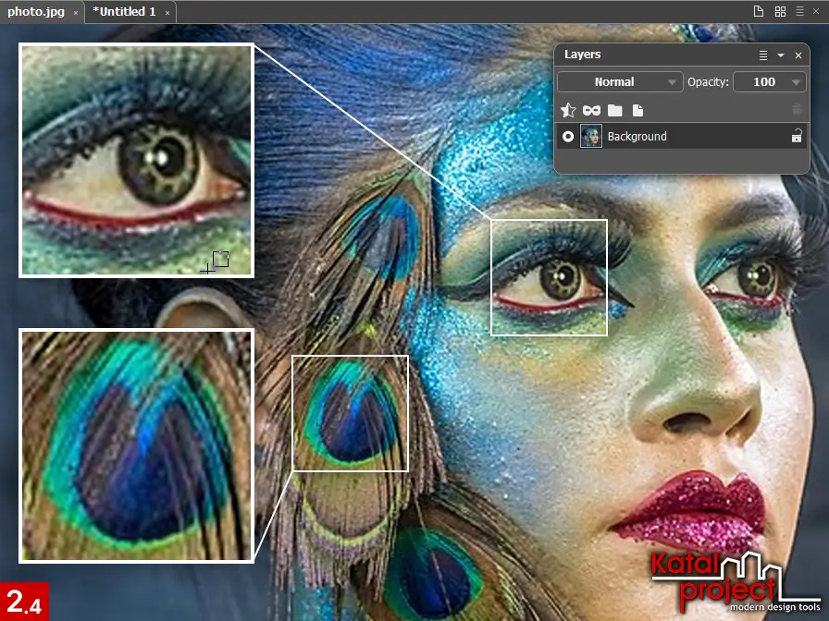Create a new layer group folder
This screenshot has width=829, height=621.
[x=615, y=111]
